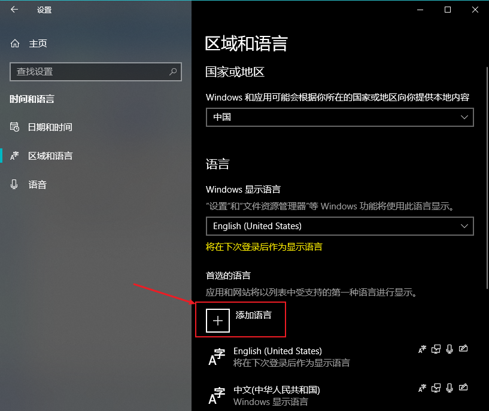The width and height of the screenshot is (489, 411).
Task: Open the 日期和时间 settings page
Action: coord(50,127)
